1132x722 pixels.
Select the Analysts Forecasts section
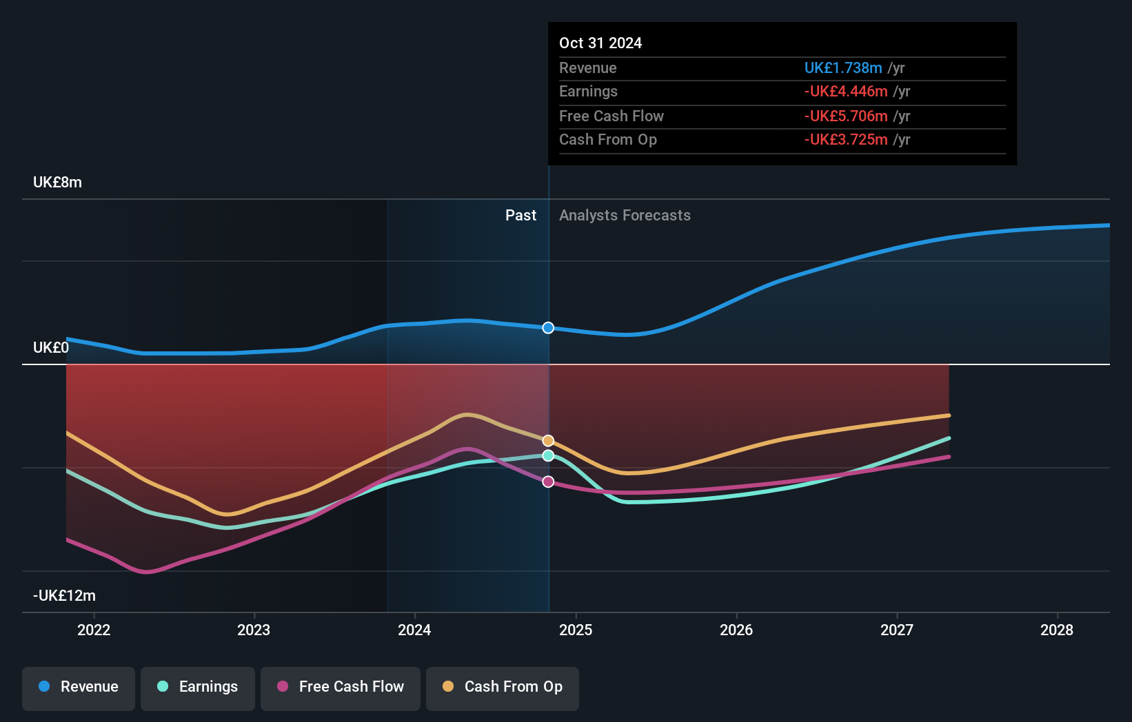[625, 215]
